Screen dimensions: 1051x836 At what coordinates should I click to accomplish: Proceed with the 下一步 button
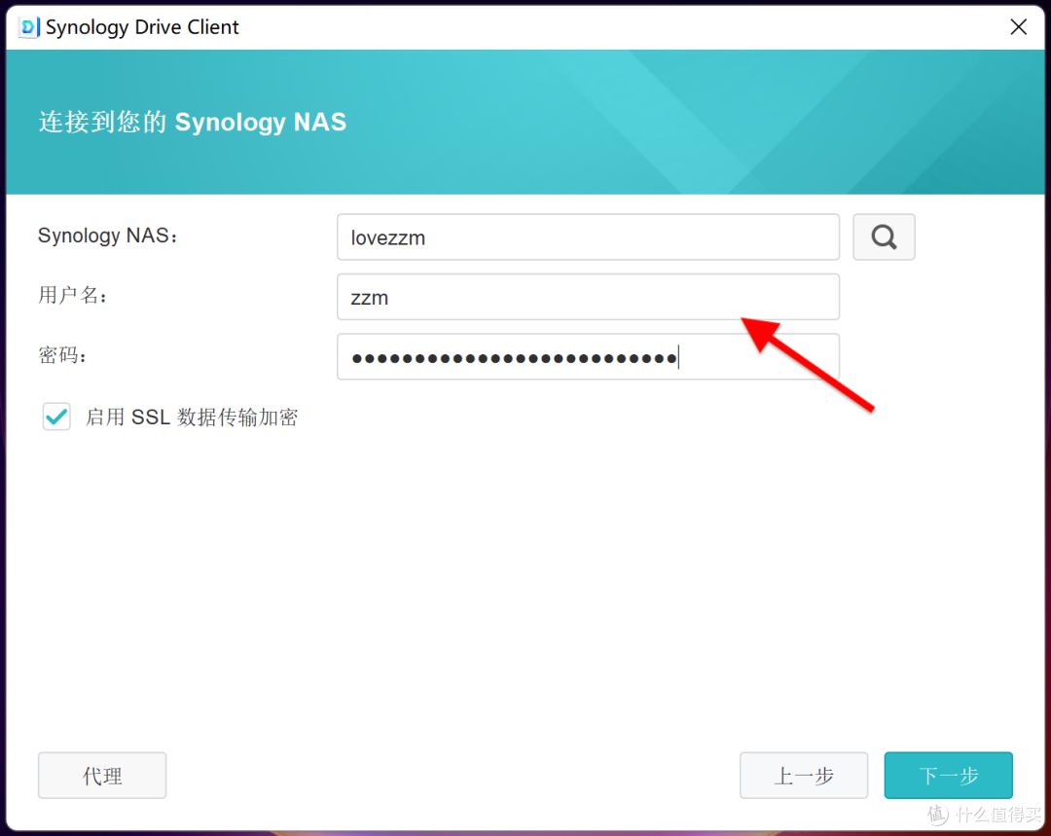click(x=948, y=776)
